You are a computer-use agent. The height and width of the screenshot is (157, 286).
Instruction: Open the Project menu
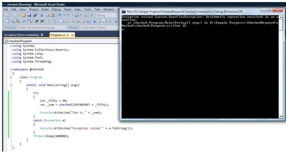tap(34, 9)
